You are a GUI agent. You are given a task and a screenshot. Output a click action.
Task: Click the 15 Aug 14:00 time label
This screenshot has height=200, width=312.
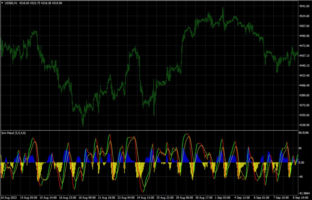pyautogui.click(x=48, y=198)
